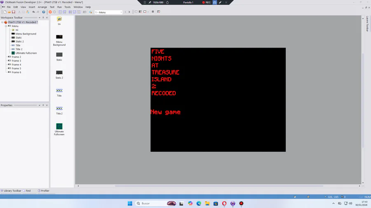371x208 pixels.
Task: Run the application with the red icon
Action: [x=50, y=12]
